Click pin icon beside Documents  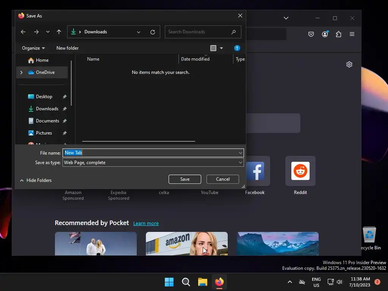click(x=64, y=121)
